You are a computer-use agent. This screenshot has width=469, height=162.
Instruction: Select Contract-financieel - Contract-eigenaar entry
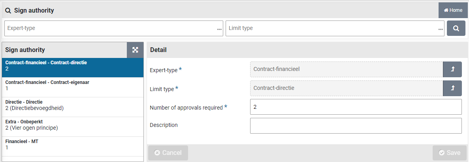tap(73, 85)
